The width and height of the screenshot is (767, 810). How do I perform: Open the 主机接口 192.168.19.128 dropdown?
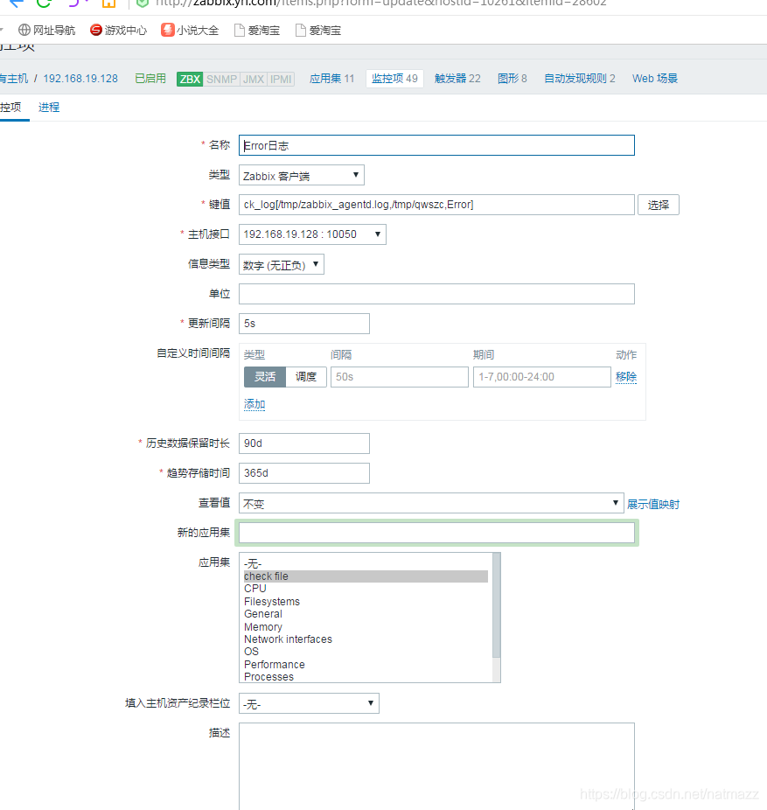click(312, 234)
